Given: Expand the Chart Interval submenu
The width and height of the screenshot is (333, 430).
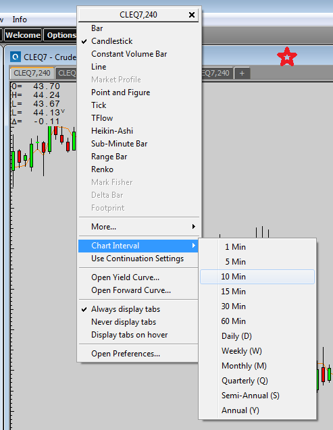Looking at the screenshot, I should (x=138, y=246).
